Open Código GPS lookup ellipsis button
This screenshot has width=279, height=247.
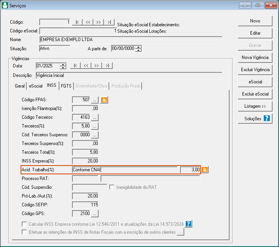tap(95, 213)
